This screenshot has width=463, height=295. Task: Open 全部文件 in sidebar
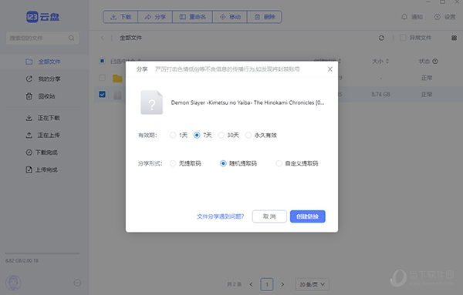[44, 62]
